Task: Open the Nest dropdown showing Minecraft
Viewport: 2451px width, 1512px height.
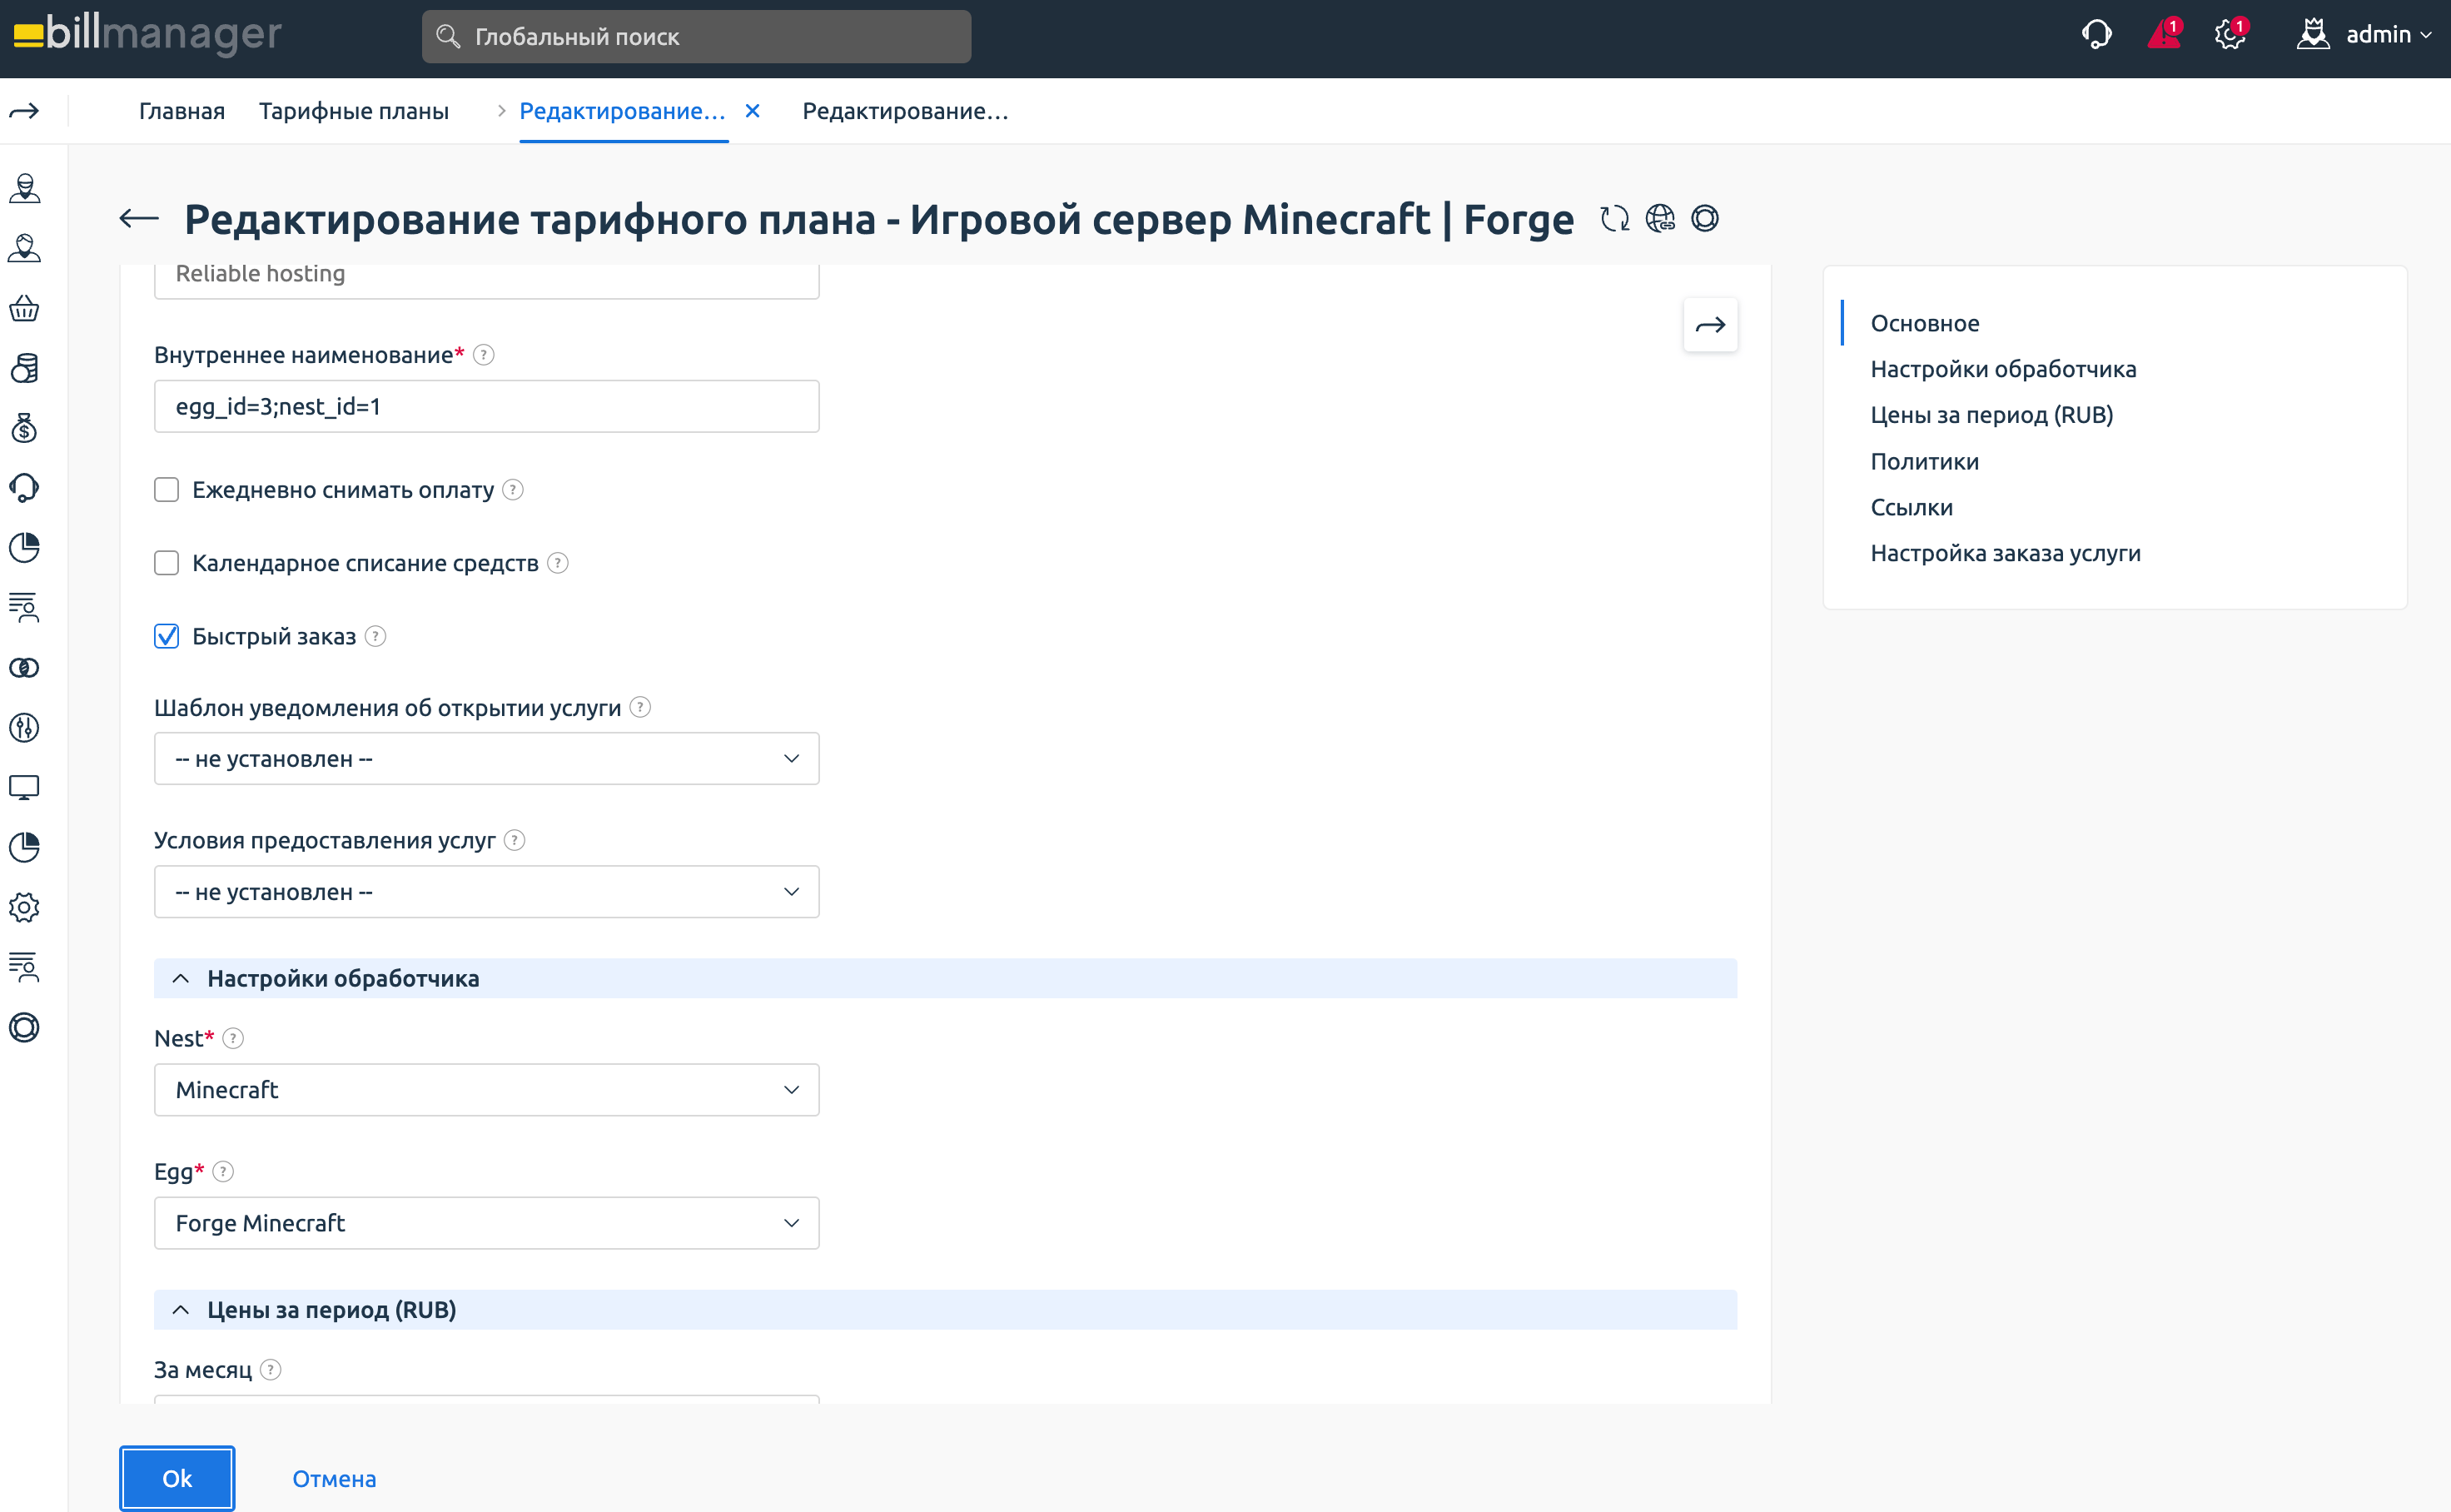Action: tap(487, 1090)
